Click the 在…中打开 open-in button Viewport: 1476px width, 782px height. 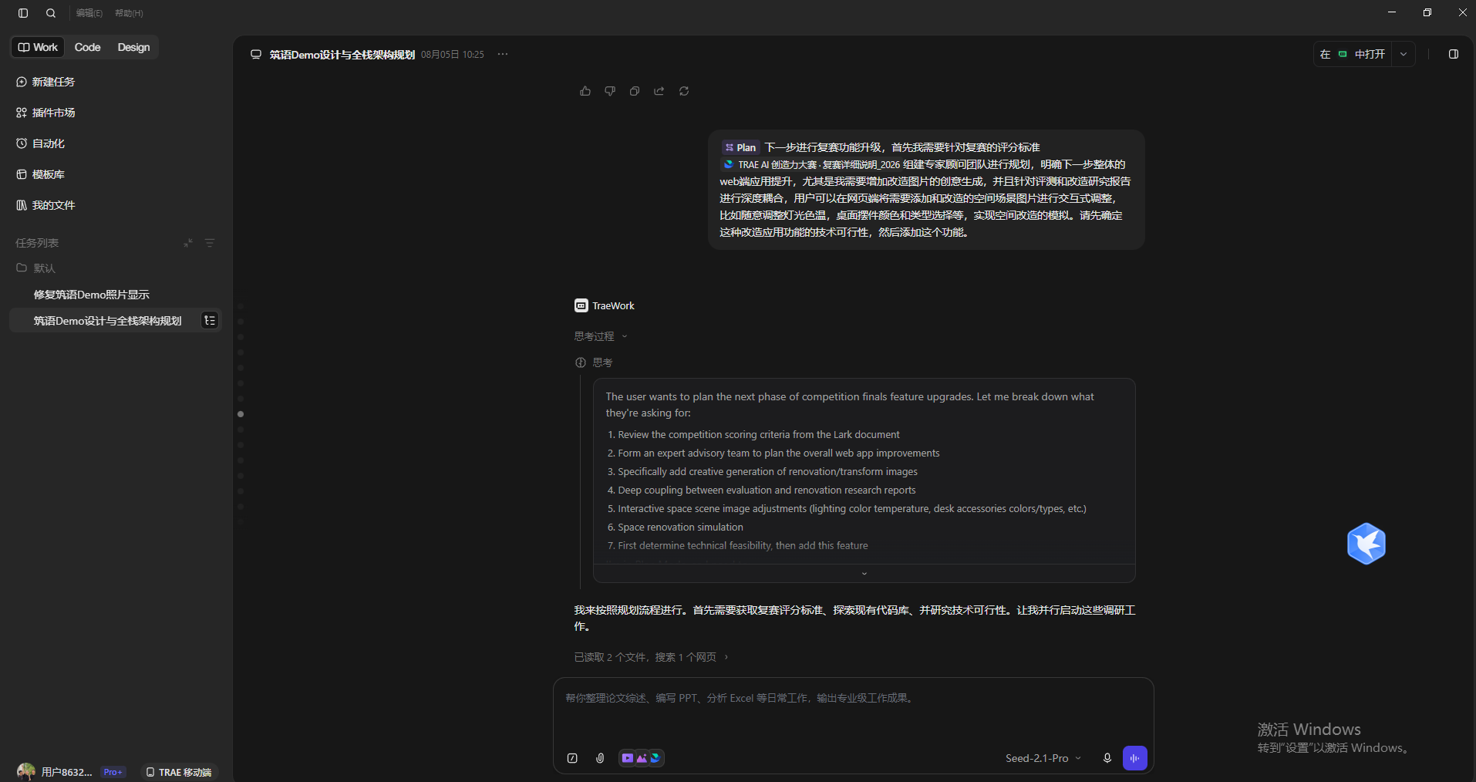click(1353, 54)
